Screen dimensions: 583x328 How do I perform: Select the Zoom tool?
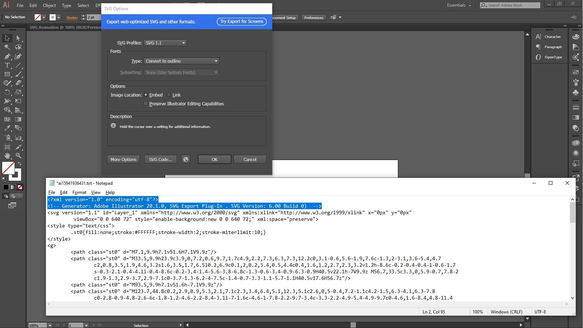pos(18,156)
